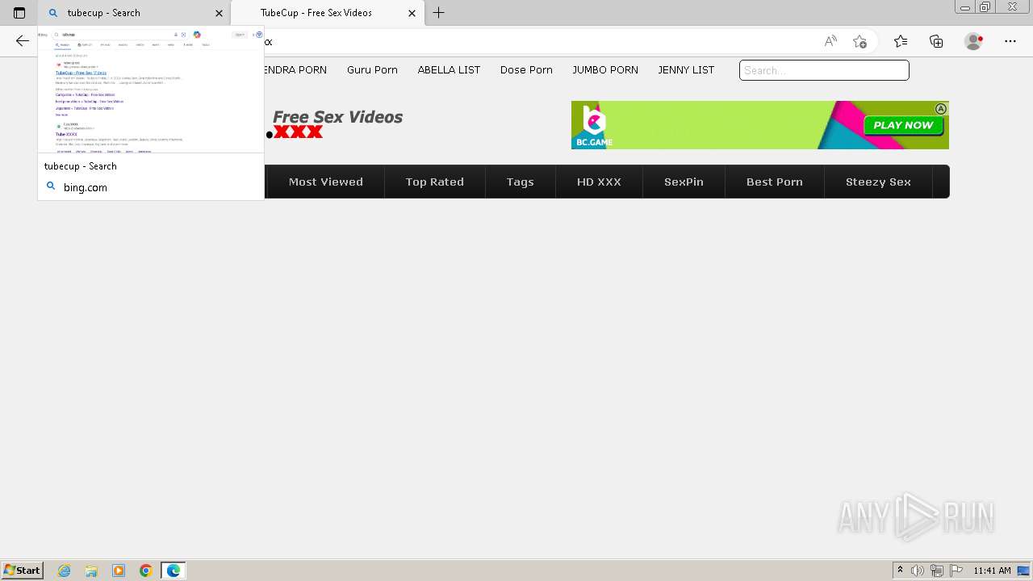
Task: Open Settings and more menu
Action: 1010,41
